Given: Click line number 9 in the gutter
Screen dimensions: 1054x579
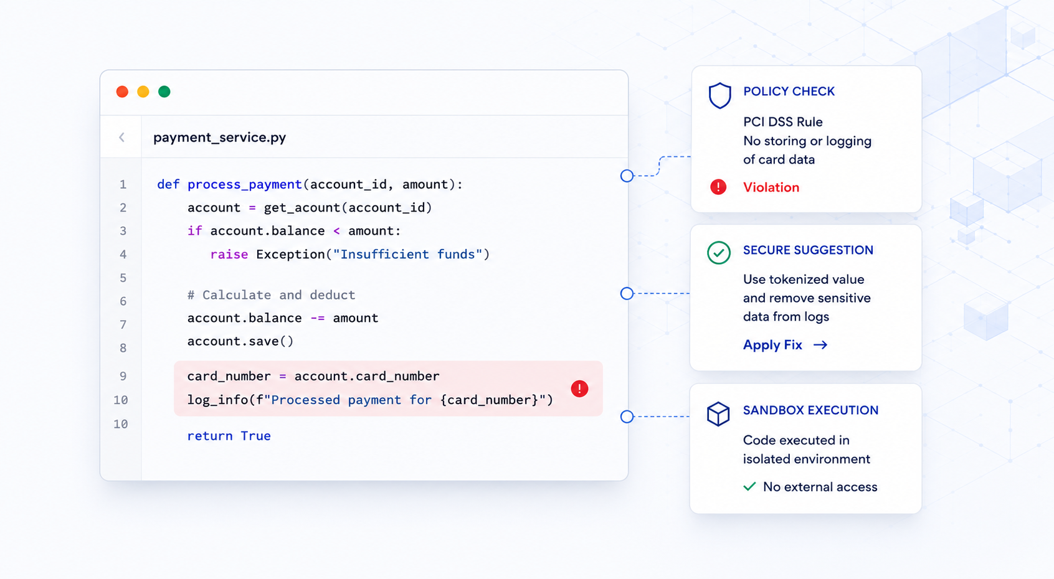Looking at the screenshot, I should (123, 376).
